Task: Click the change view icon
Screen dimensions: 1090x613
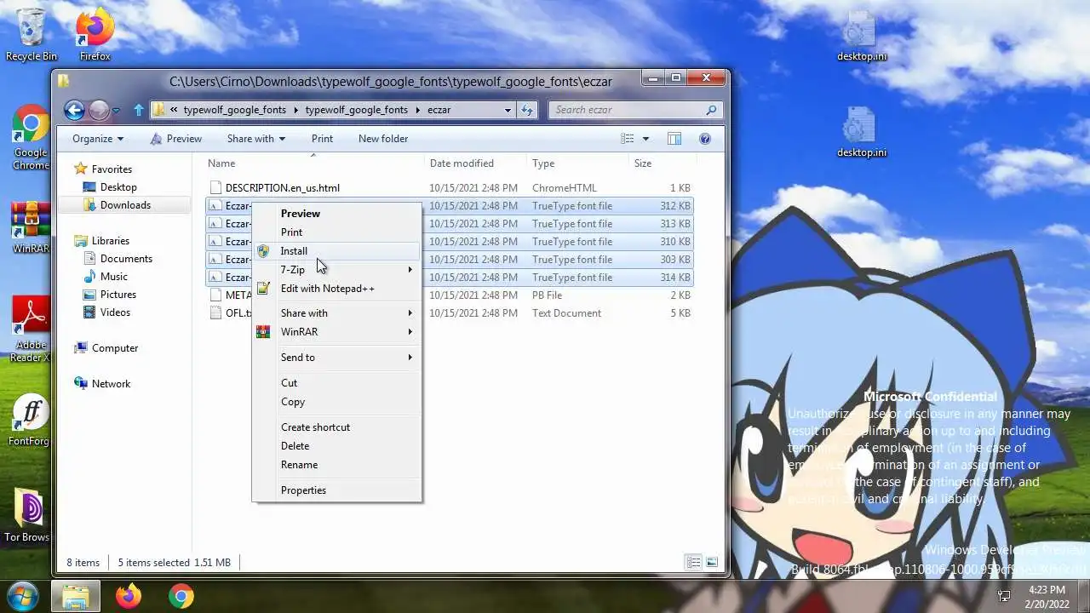Action: pyautogui.click(x=628, y=139)
